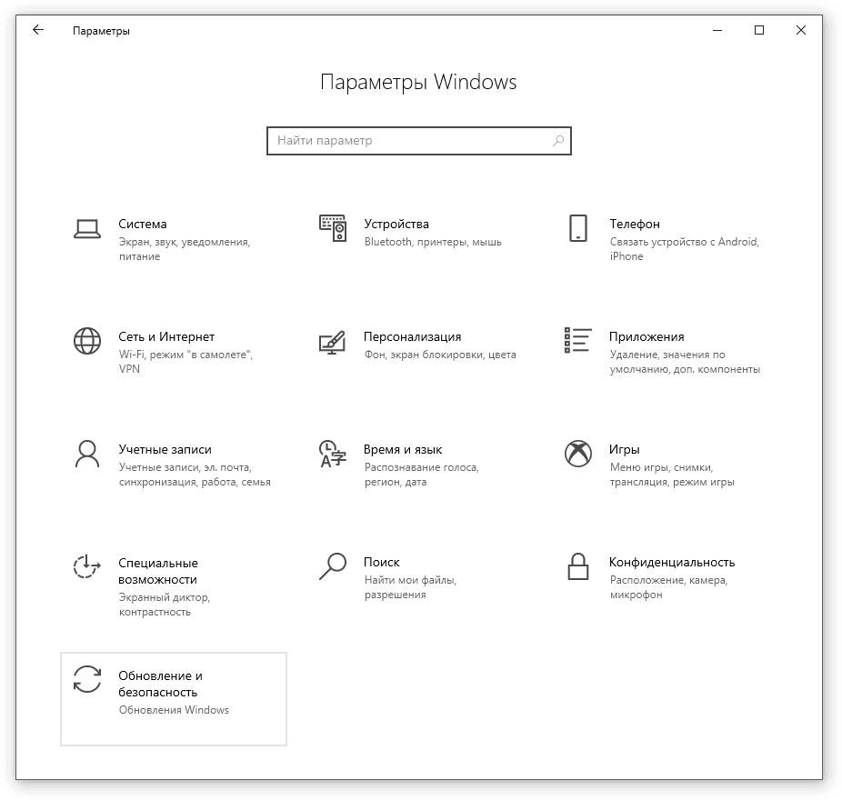This screenshot has width=842, height=800.
Task: Click the paintbrush monitor icon for Персонализация
Action: pos(333,342)
